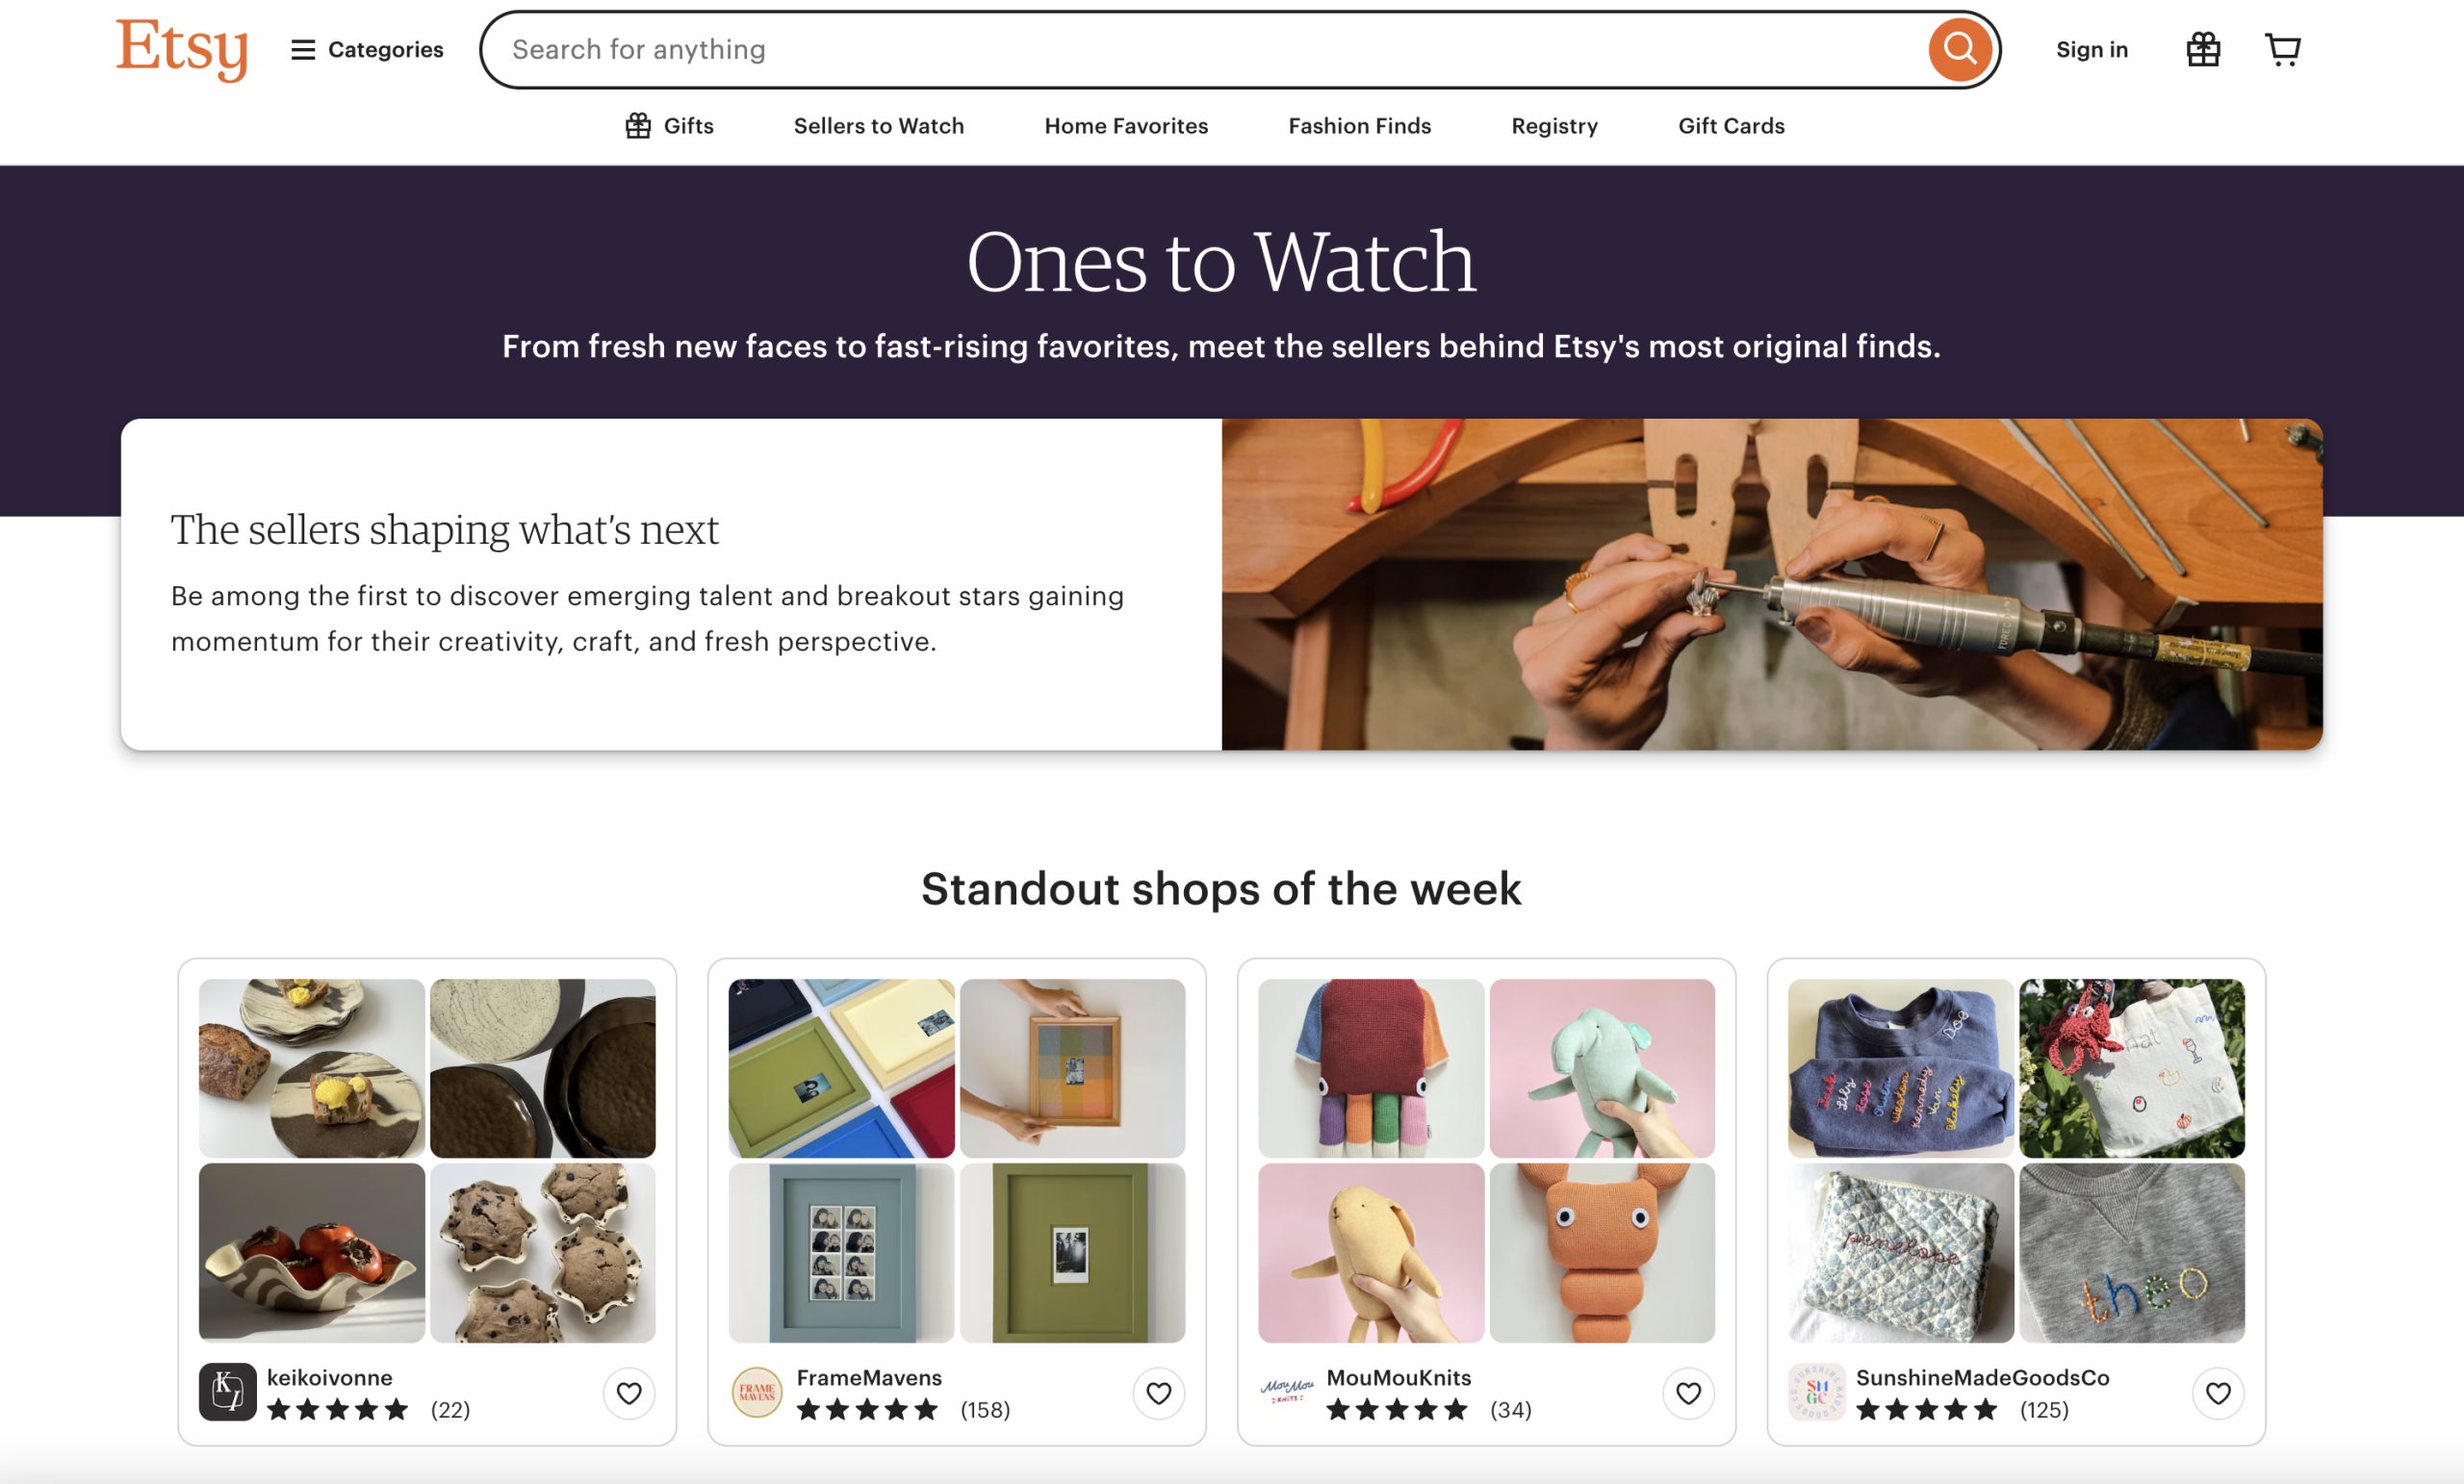Click the MouMouKnits shop logo
Viewport: 2464px width, 1484px height.
(1287, 1391)
